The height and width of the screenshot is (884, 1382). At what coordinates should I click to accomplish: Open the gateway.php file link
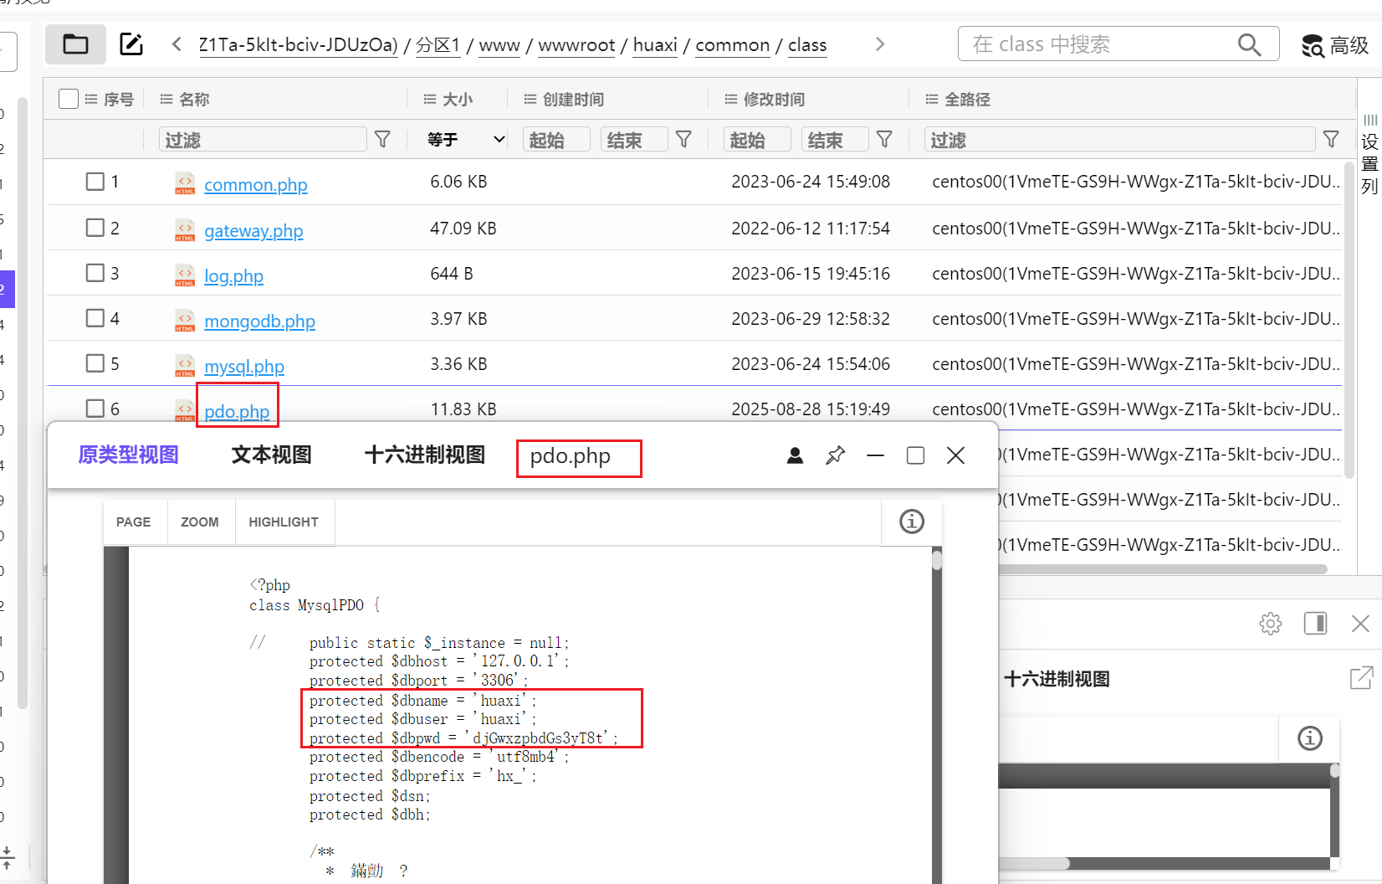pos(253,231)
